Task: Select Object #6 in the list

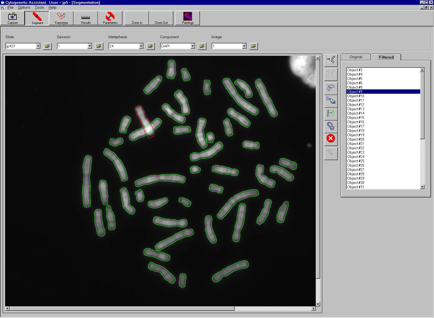Action: [x=383, y=83]
